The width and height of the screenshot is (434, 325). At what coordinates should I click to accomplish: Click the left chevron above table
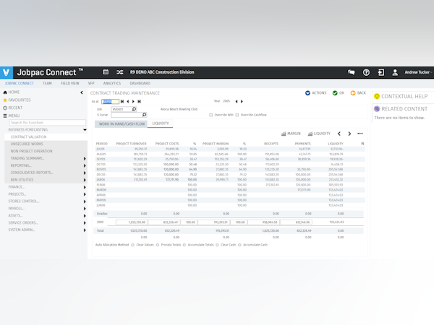[x=339, y=134]
